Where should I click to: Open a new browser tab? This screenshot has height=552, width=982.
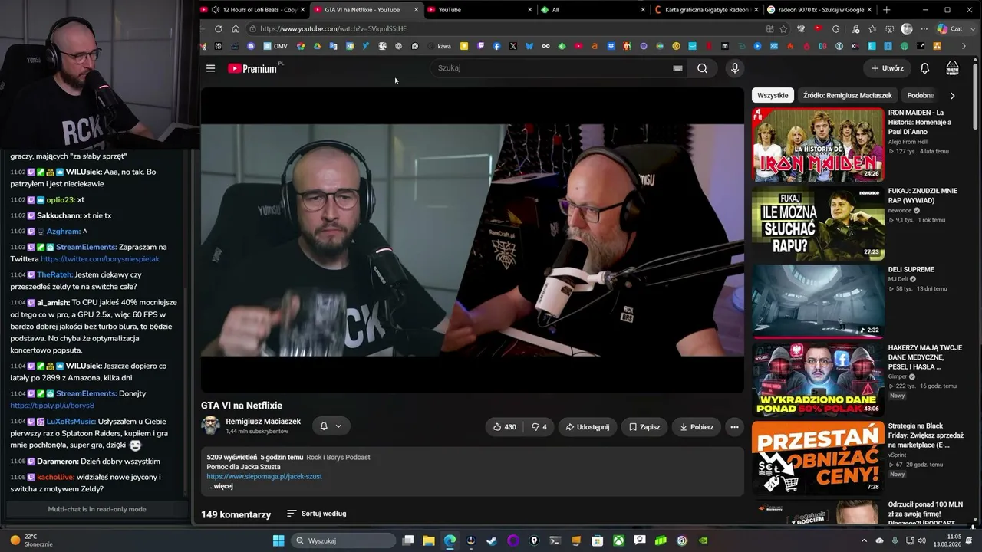click(x=887, y=10)
